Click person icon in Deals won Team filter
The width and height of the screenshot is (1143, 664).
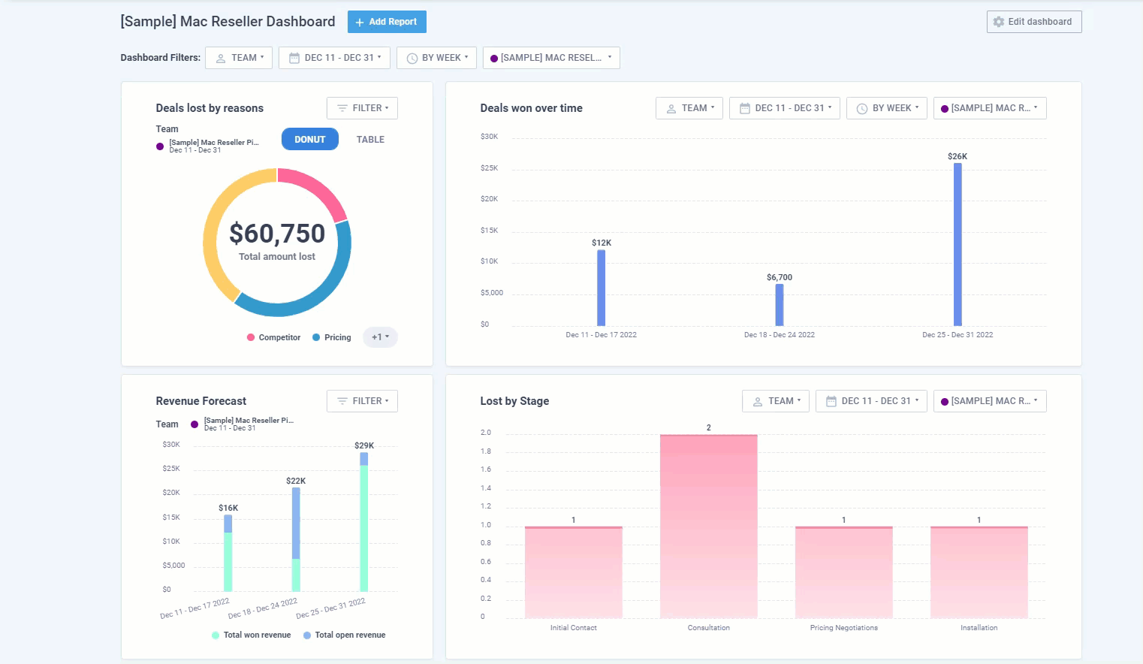(671, 108)
